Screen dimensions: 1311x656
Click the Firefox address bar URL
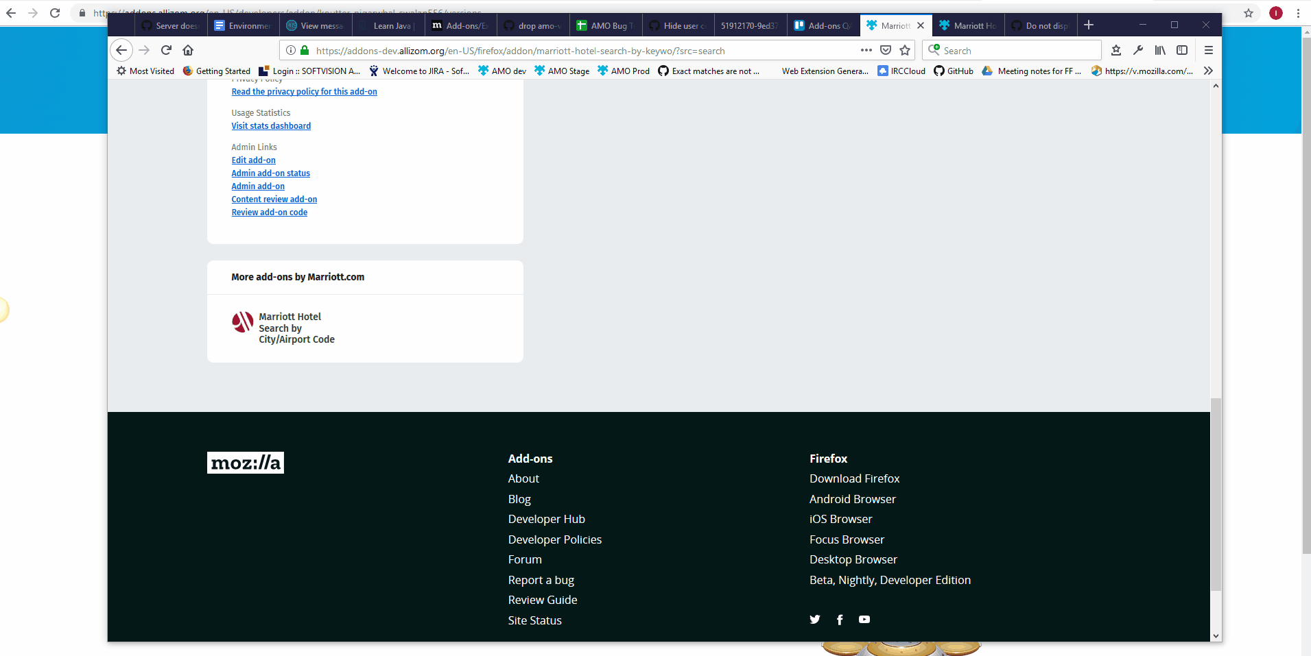520,51
